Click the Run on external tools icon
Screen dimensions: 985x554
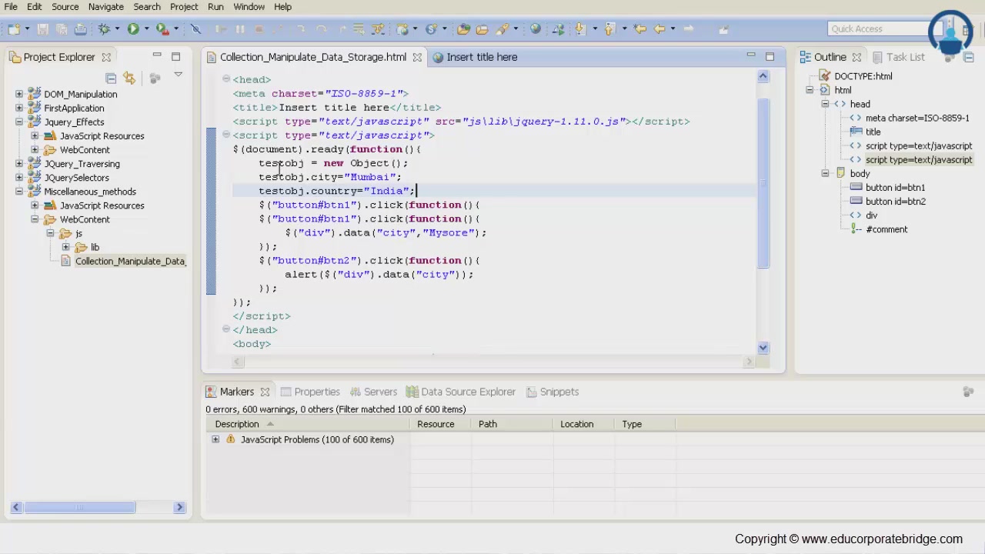162,29
